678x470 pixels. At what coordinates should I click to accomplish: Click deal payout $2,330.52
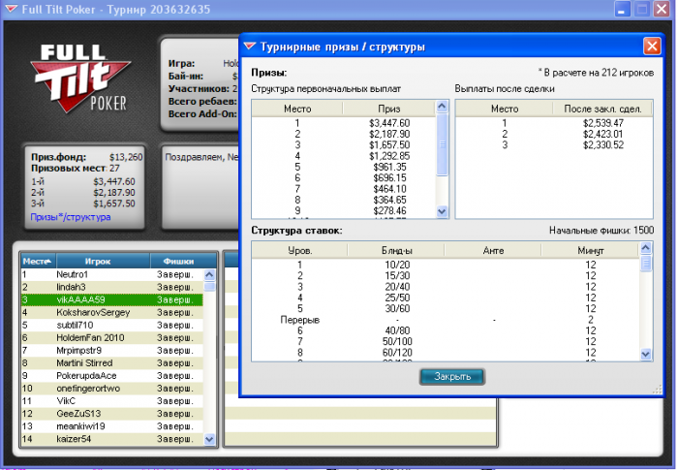click(603, 145)
